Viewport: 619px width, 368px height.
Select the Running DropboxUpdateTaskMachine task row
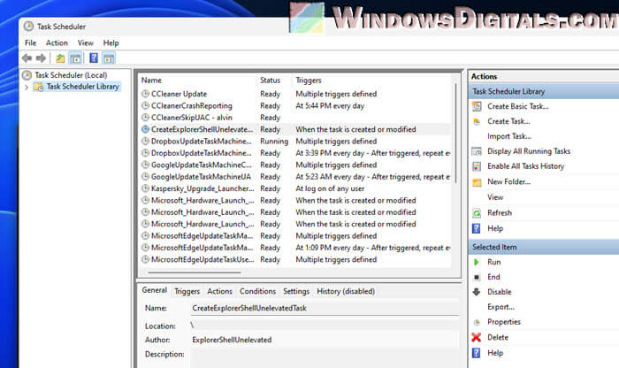[295, 141]
